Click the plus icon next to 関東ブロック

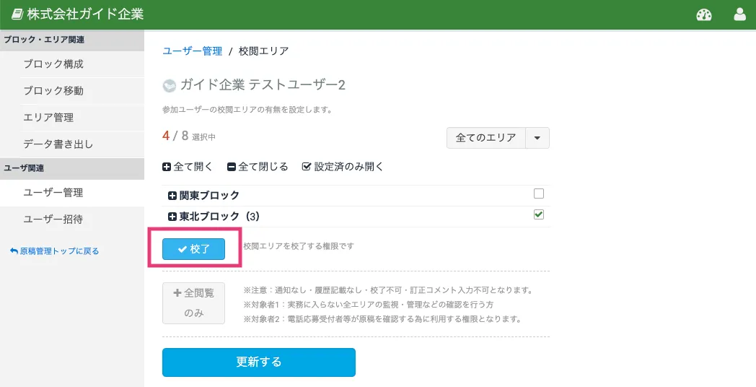[x=172, y=196]
